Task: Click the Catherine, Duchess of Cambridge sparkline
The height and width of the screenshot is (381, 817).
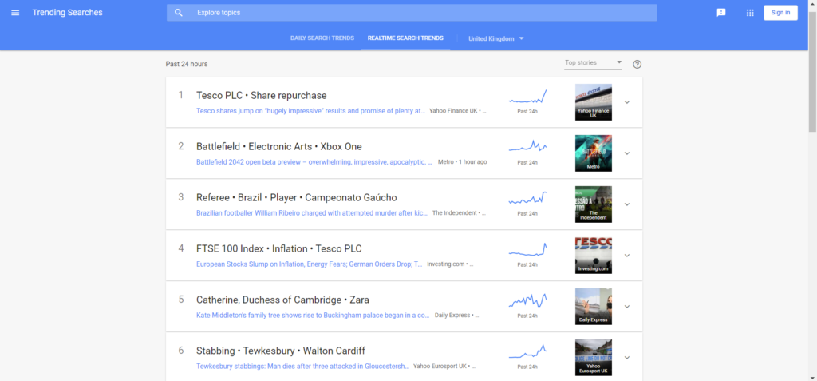Action: tap(528, 300)
